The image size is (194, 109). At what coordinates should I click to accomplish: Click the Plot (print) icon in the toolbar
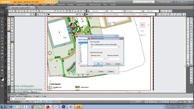[x=19, y=11]
